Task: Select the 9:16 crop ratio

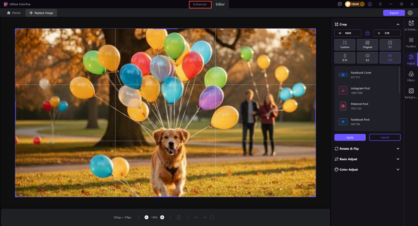Action: pos(345,57)
